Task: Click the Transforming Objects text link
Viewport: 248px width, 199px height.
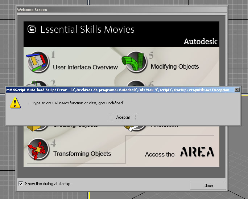Action: 82,154
